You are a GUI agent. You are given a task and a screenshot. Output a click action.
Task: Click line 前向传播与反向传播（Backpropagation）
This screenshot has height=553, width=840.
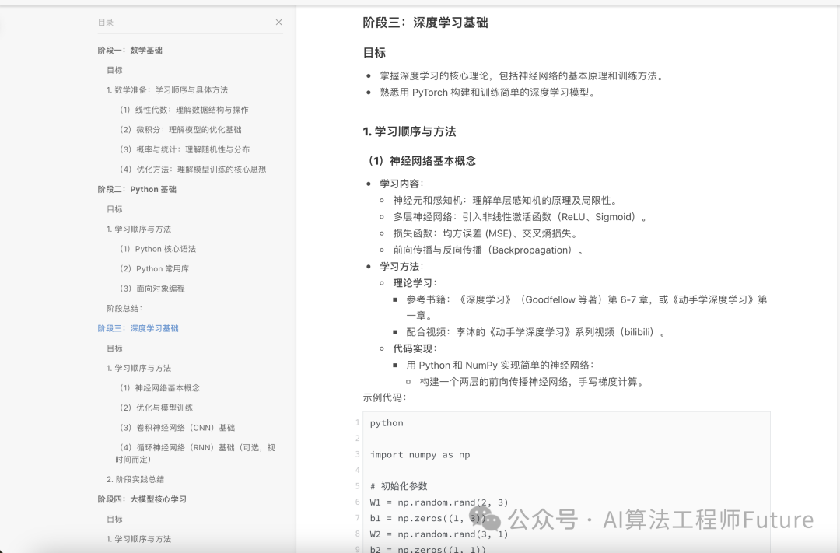point(489,250)
